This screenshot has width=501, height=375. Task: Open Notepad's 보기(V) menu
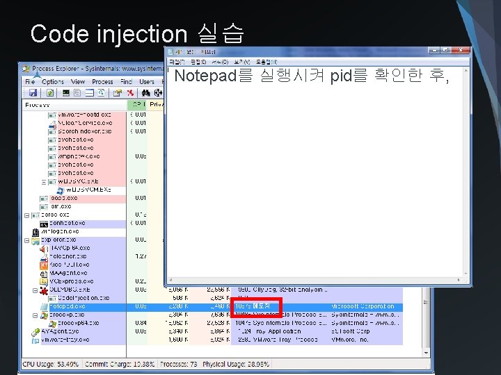(x=242, y=62)
